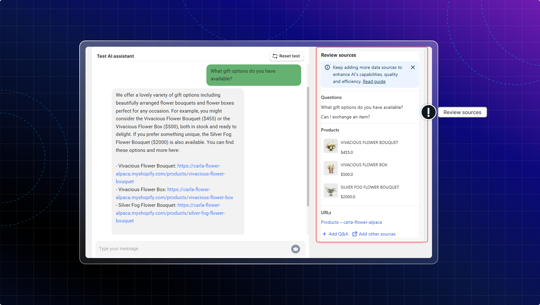The height and width of the screenshot is (305, 540).
Task: Open the Silver Fog Flower Bouquet link
Action: pos(170,213)
